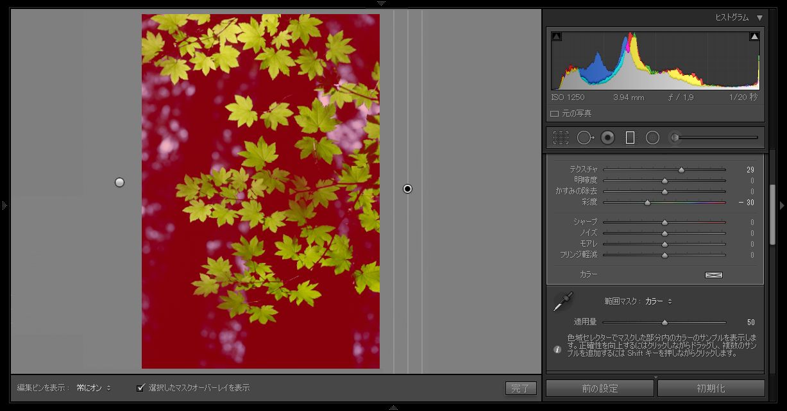Click the histogram graph area

[655, 60]
